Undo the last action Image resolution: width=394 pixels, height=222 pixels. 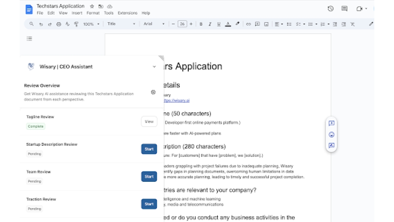coord(41,24)
